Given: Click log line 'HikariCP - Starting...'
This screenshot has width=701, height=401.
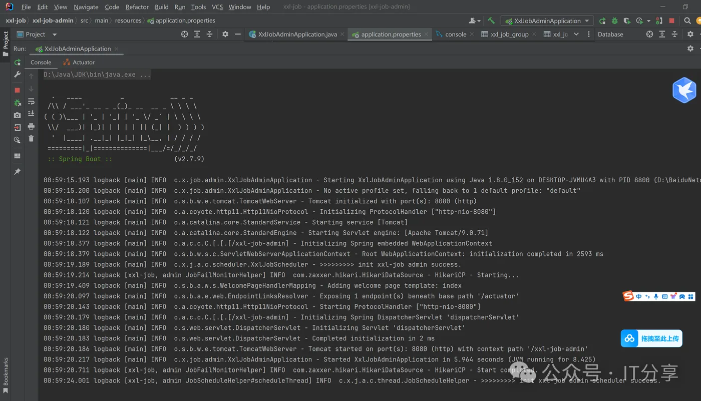Looking at the screenshot, I should click(x=281, y=275).
